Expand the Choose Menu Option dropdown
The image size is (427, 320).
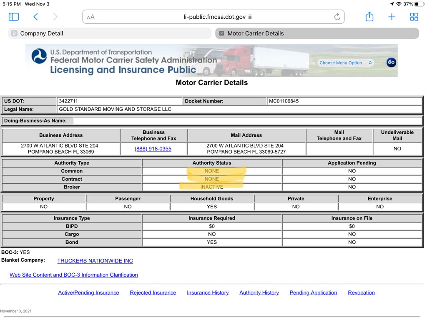click(x=345, y=62)
